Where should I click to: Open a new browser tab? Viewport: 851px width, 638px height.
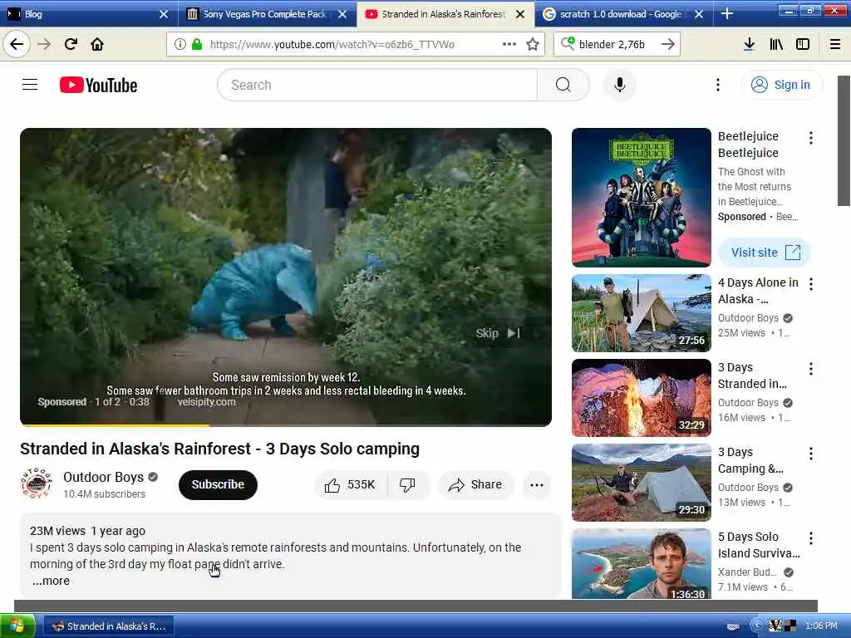726,13
